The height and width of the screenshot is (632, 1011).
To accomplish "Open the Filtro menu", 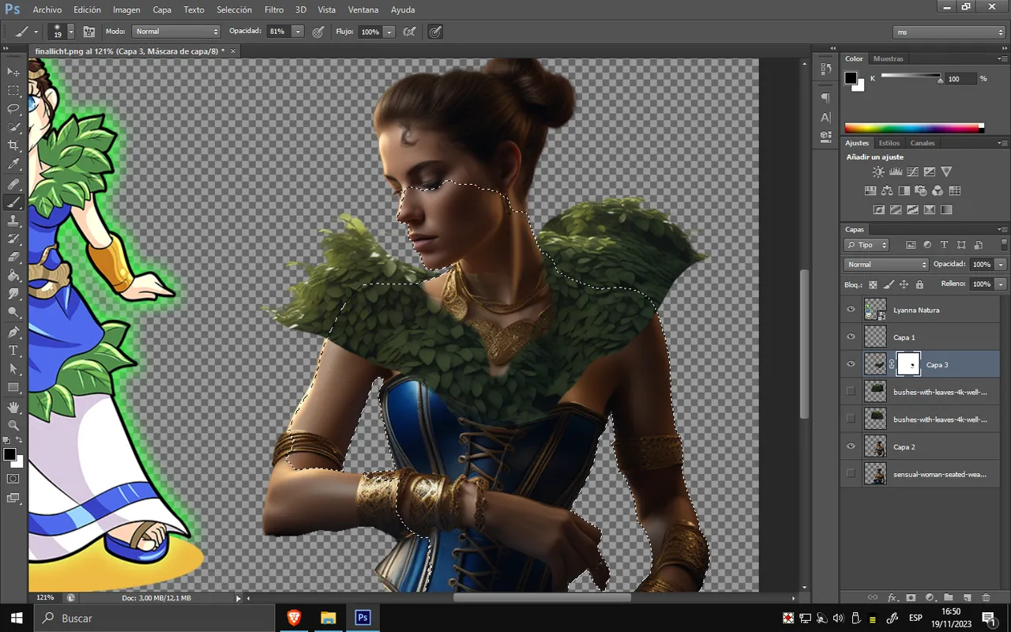I will (x=274, y=9).
